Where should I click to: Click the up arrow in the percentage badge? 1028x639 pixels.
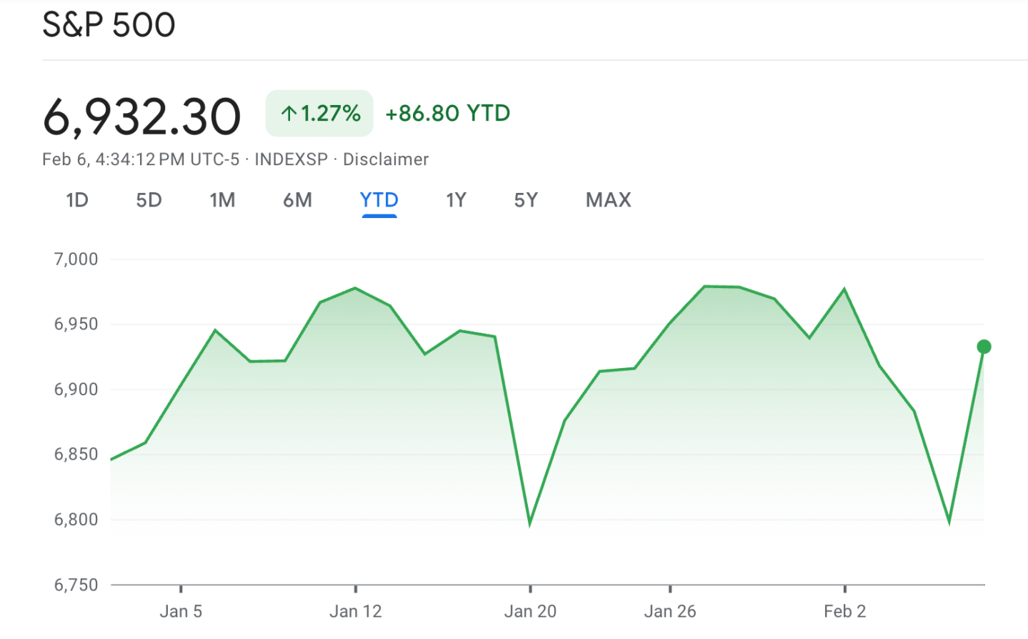289,114
